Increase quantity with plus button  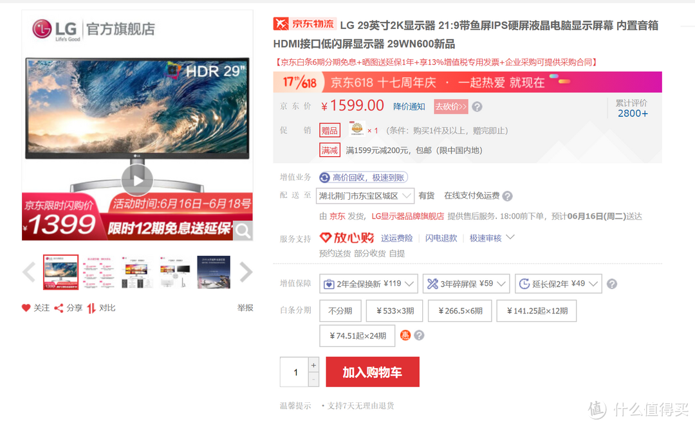click(313, 365)
